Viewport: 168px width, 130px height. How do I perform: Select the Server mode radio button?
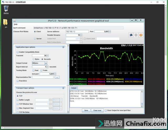coord(35,39)
